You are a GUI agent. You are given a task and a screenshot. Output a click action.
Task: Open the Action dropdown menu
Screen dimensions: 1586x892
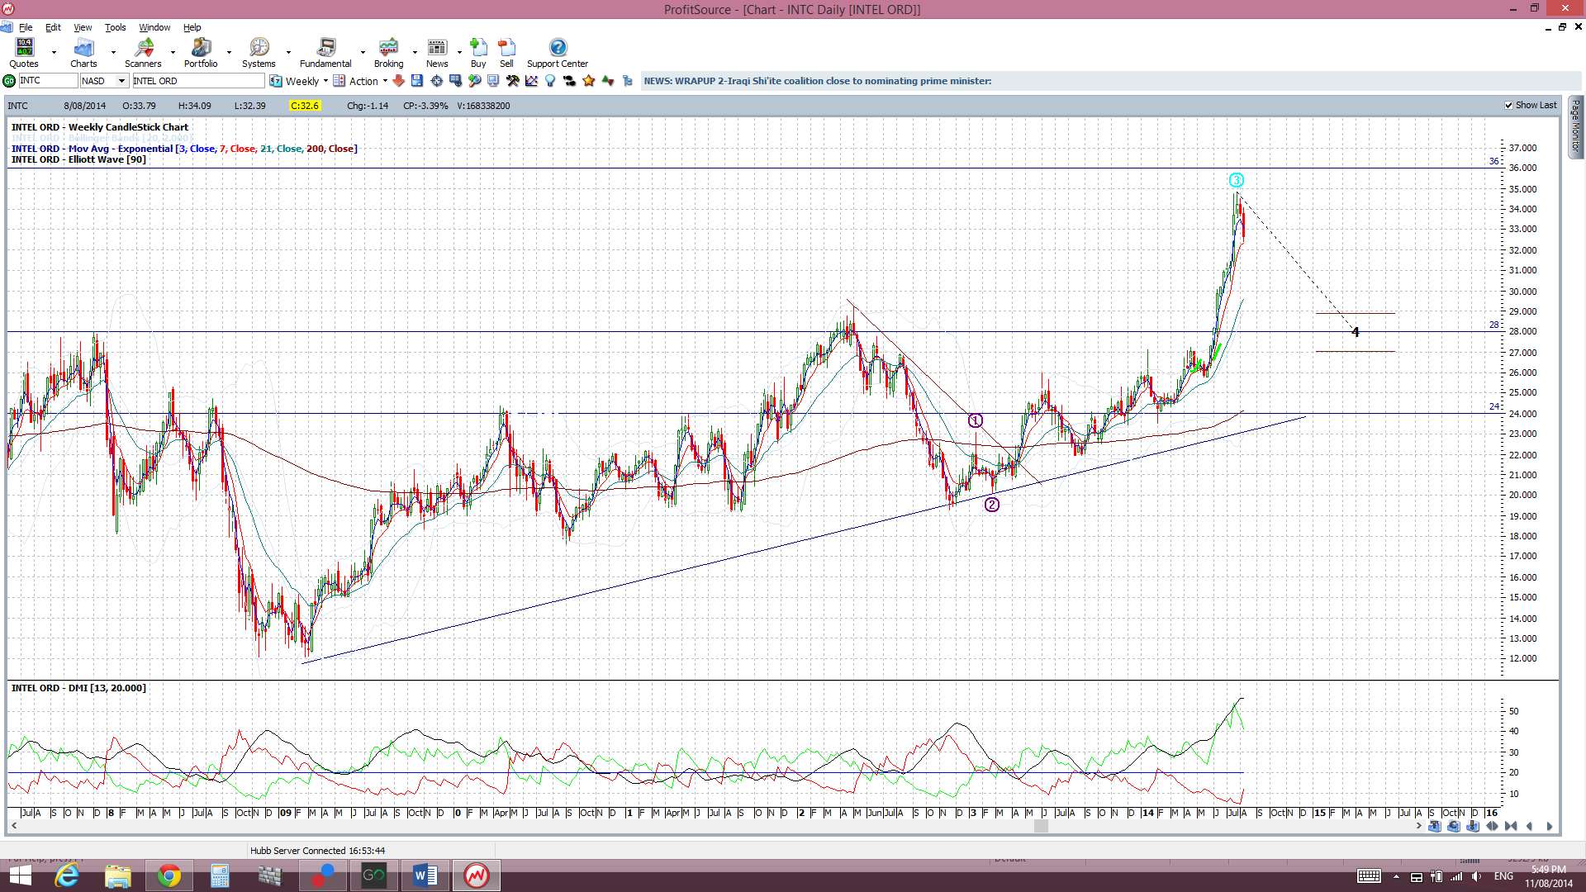point(361,81)
